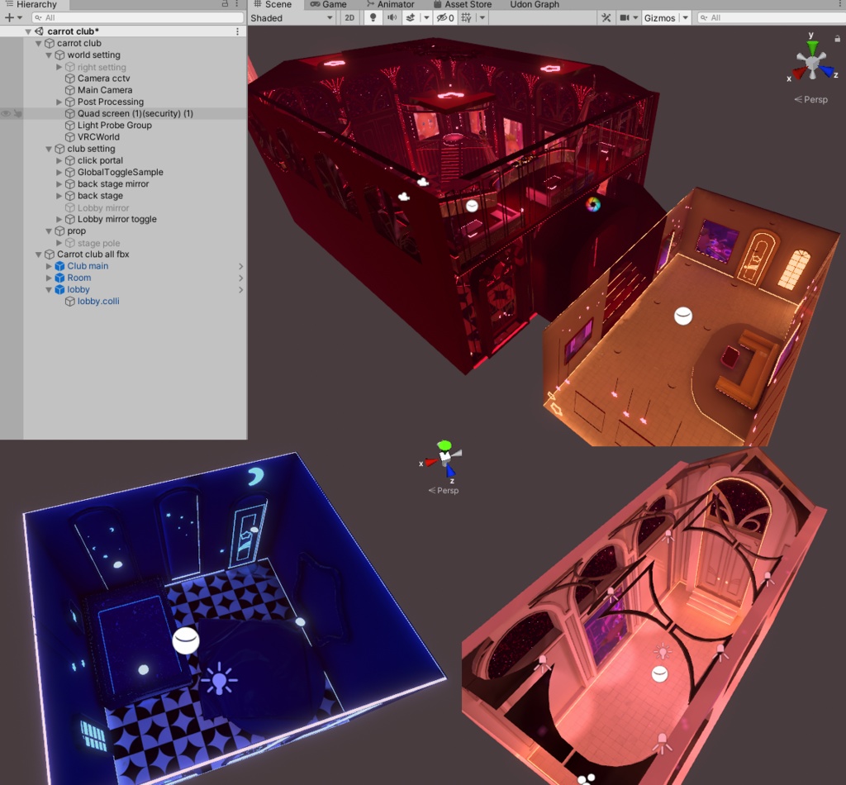Viewport: 846px width, 785px height.
Task: Click the Hierarchy panel lock icon
Action: tap(225, 4)
